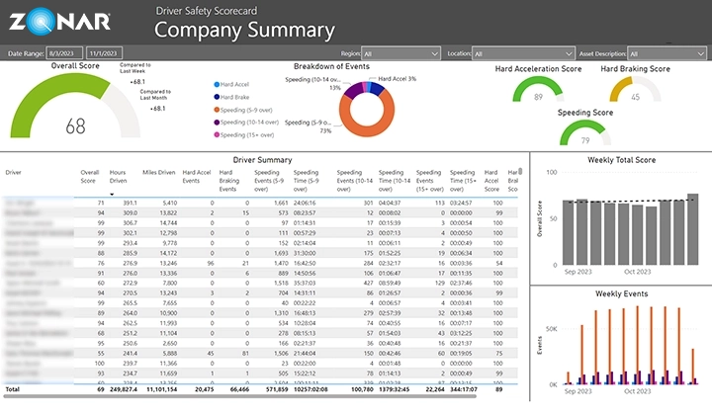Click the Hard Acceleration Score gauge
Image resolution: width=712 pixels, height=415 pixels.
[x=537, y=91]
